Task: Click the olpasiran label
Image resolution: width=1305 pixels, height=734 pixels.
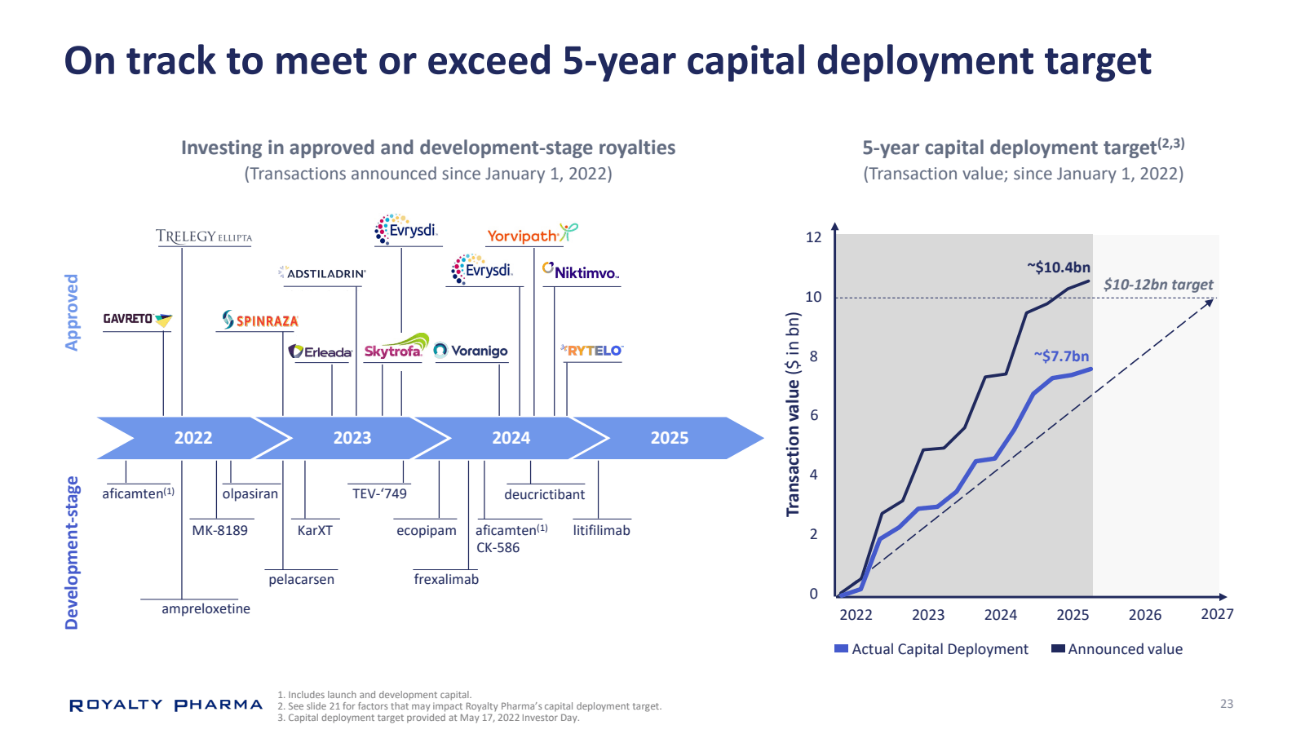Action: pyautogui.click(x=250, y=493)
